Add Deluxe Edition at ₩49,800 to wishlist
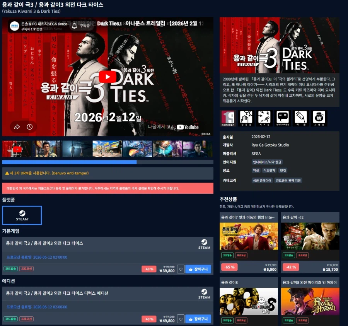 tap(181, 319)
